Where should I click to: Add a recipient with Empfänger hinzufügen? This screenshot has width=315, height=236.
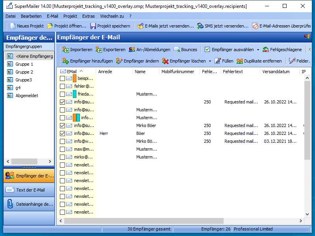coord(87,61)
